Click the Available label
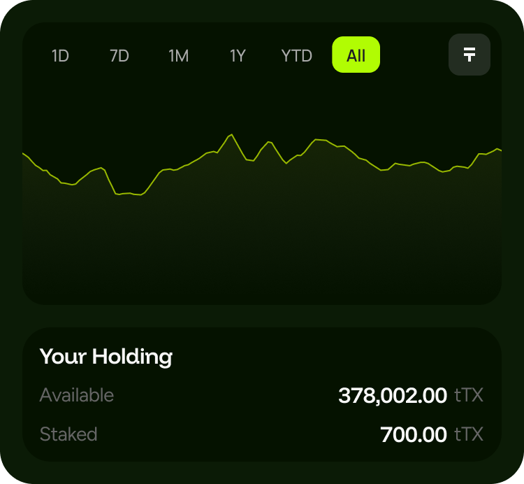Viewport: 524px width, 484px height. 77,395
